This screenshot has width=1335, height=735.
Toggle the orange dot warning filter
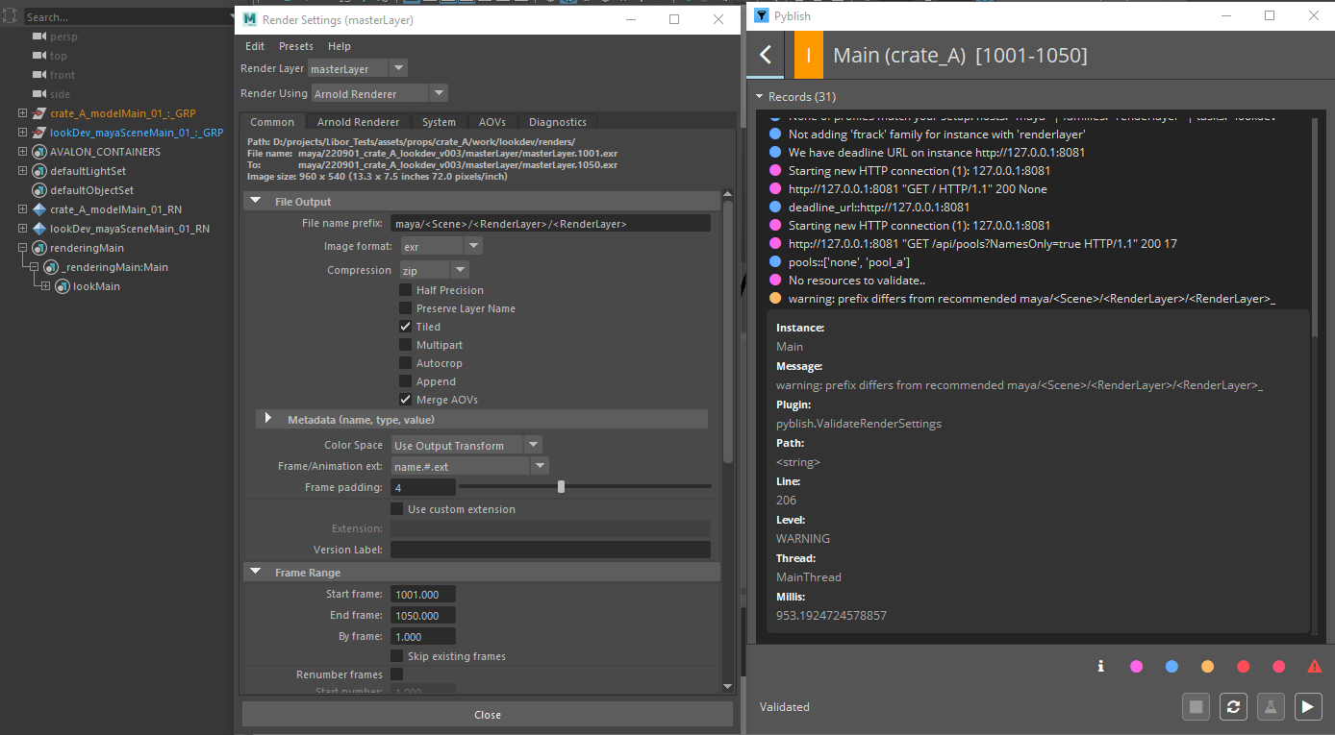pos(1207,666)
